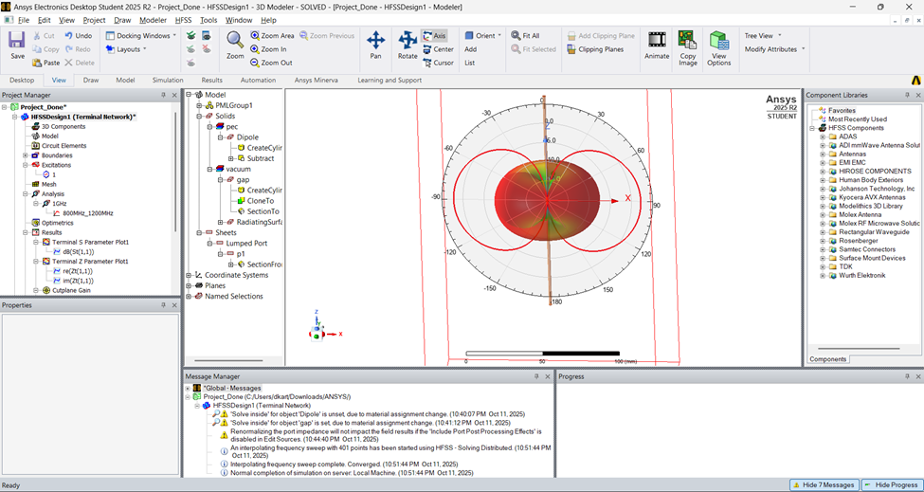Close the Progress panel
The width and height of the screenshot is (924, 492).
916,376
